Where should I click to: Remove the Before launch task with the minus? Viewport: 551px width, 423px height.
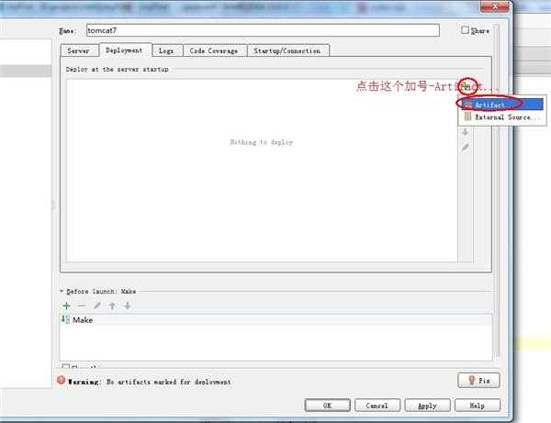82,306
